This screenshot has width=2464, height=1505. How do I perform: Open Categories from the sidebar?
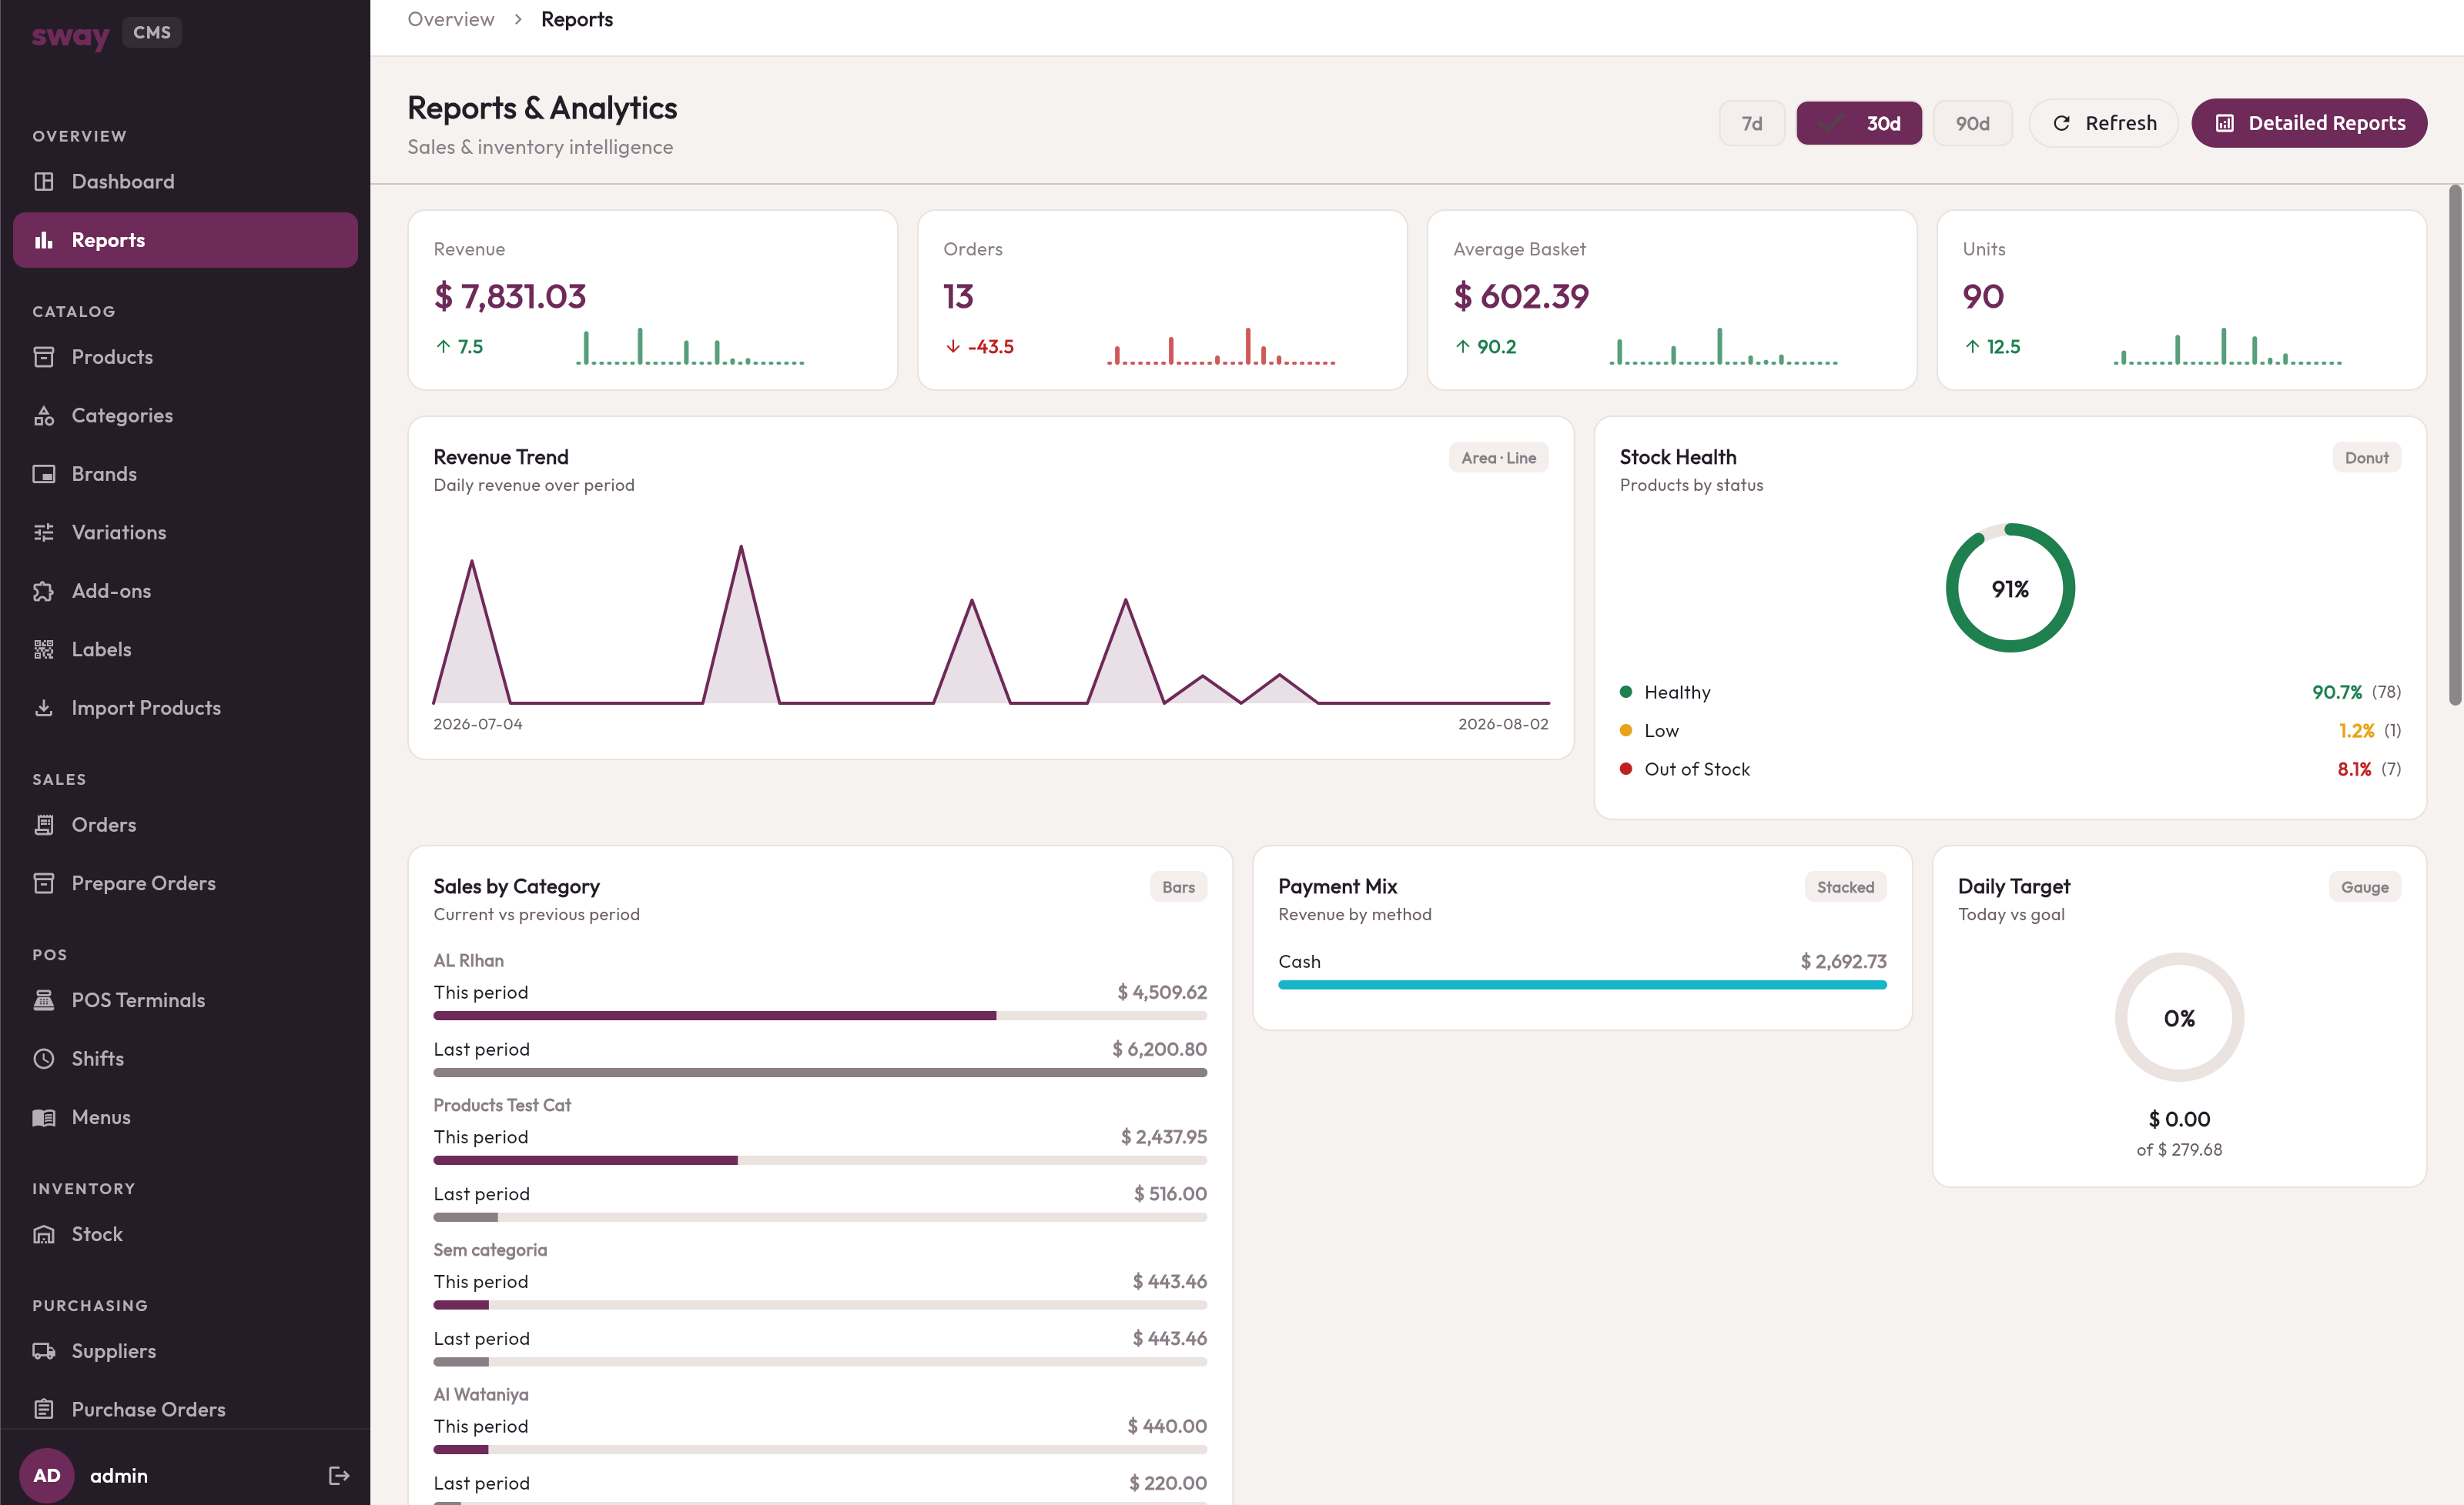click(x=185, y=415)
